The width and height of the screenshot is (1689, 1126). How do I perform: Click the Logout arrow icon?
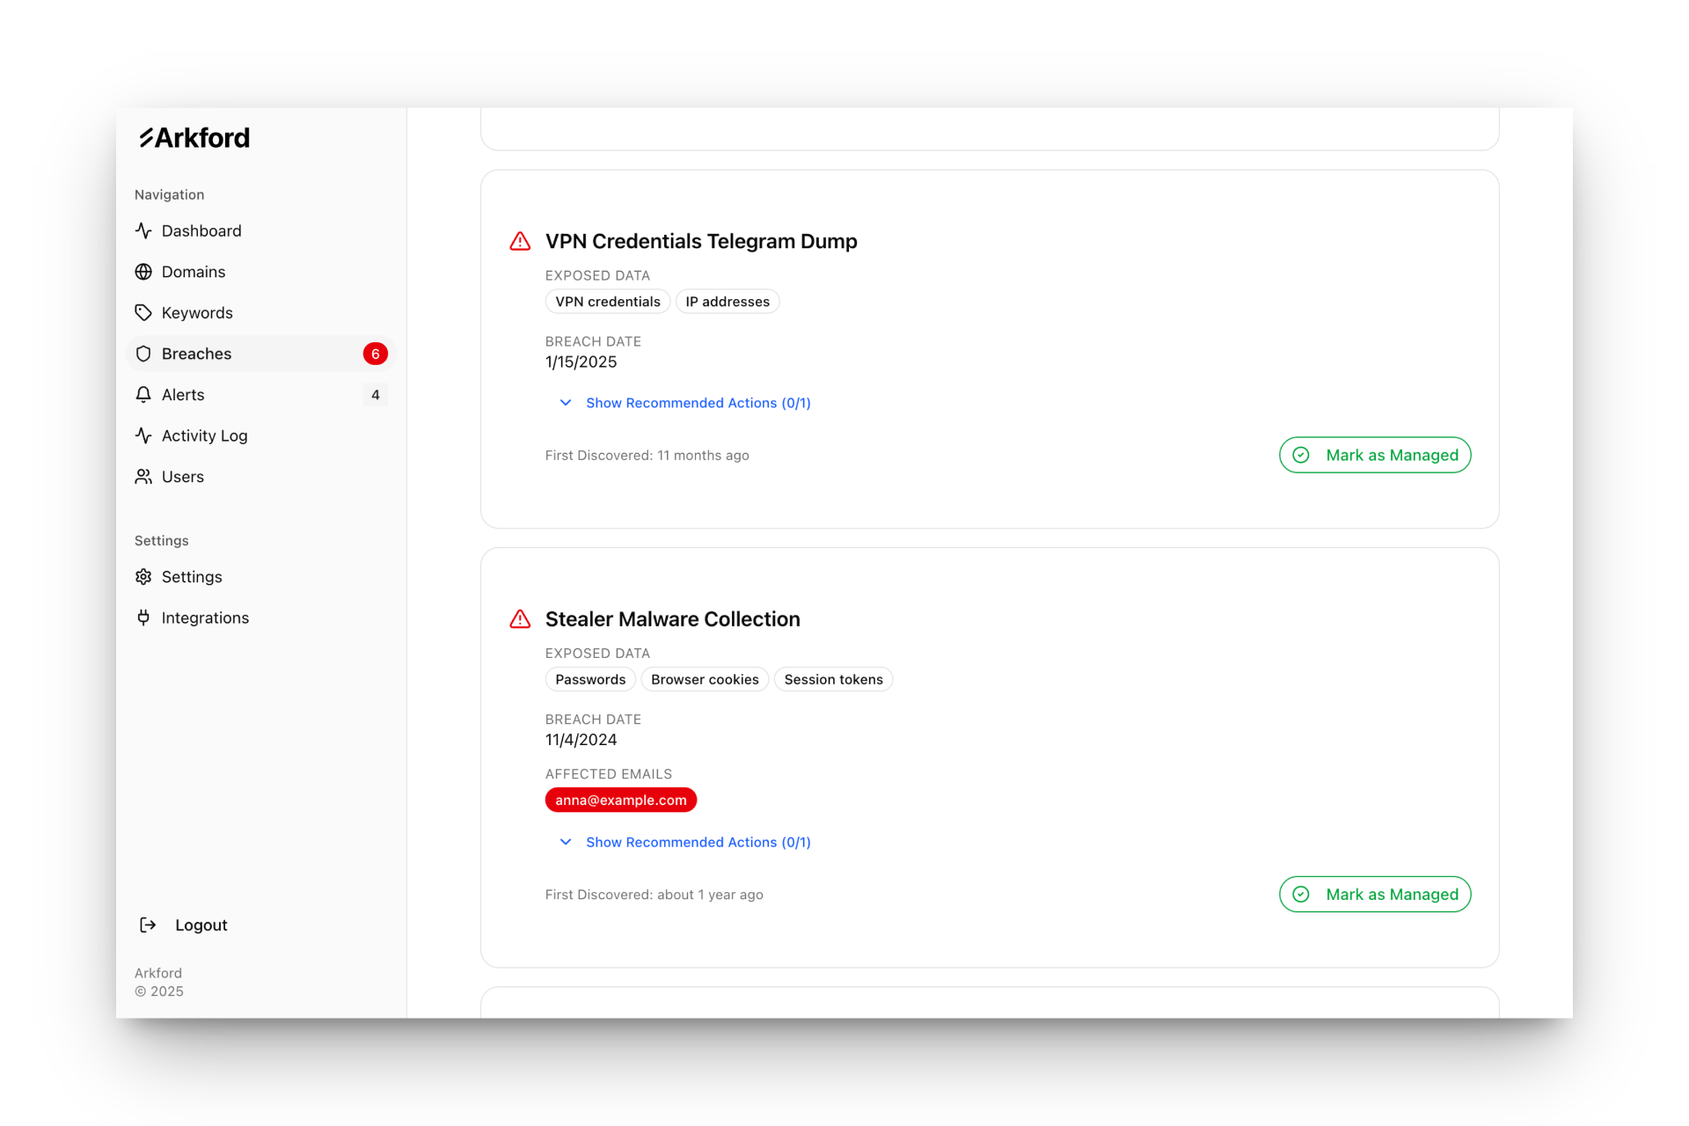click(x=148, y=925)
